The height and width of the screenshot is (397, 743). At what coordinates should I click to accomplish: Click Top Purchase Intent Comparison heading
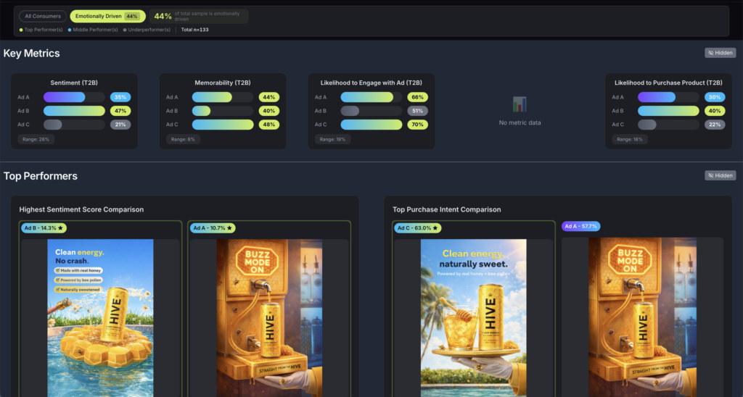click(446, 209)
